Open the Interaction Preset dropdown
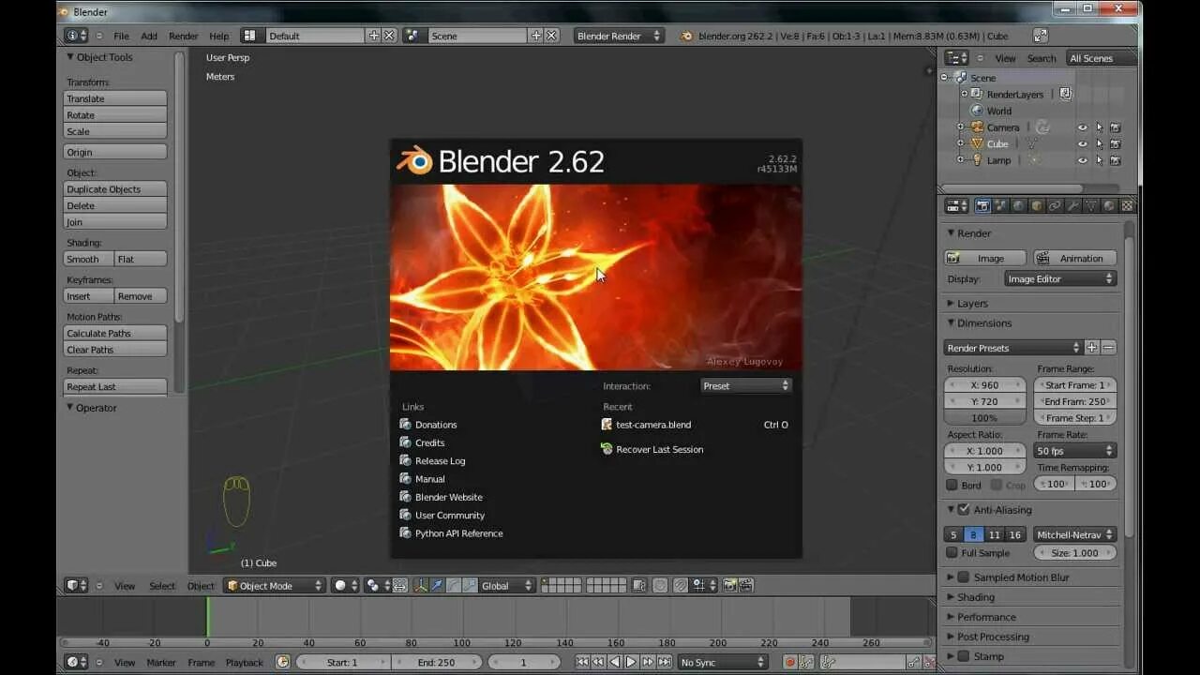The image size is (1200, 675). [x=746, y=385]
